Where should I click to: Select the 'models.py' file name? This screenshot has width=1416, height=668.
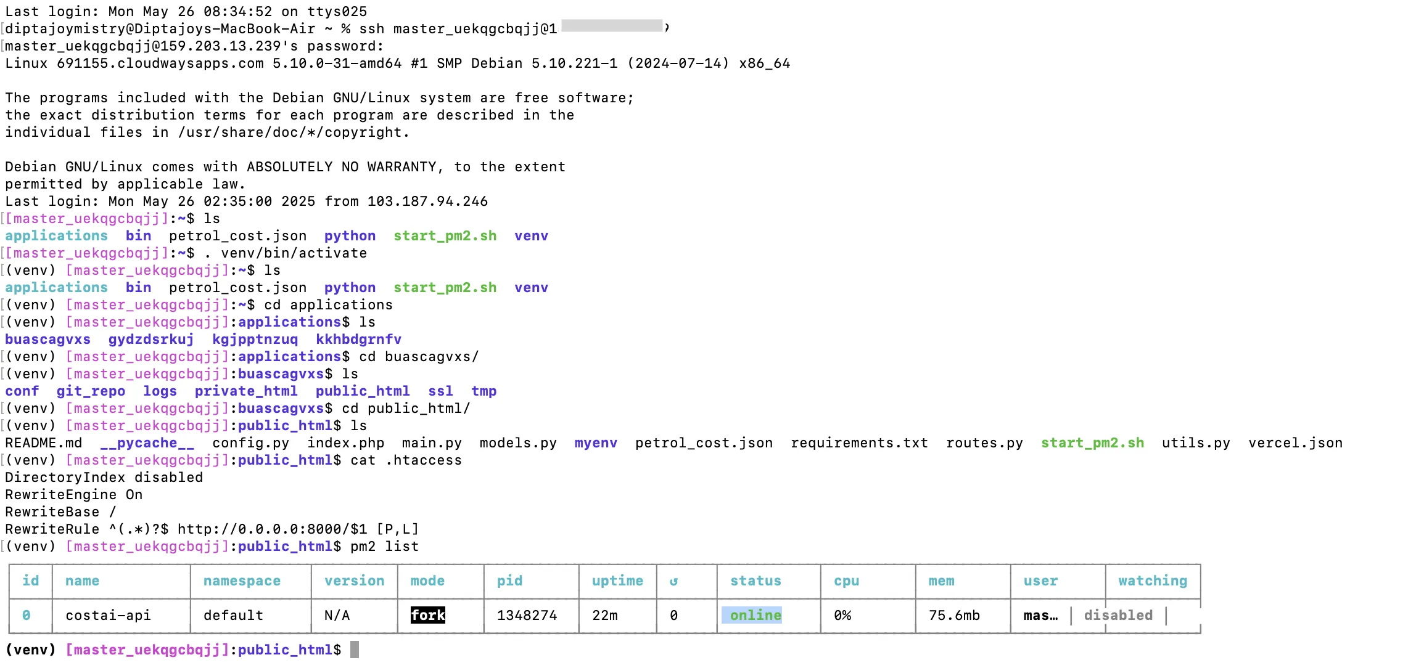click(518, 443)
